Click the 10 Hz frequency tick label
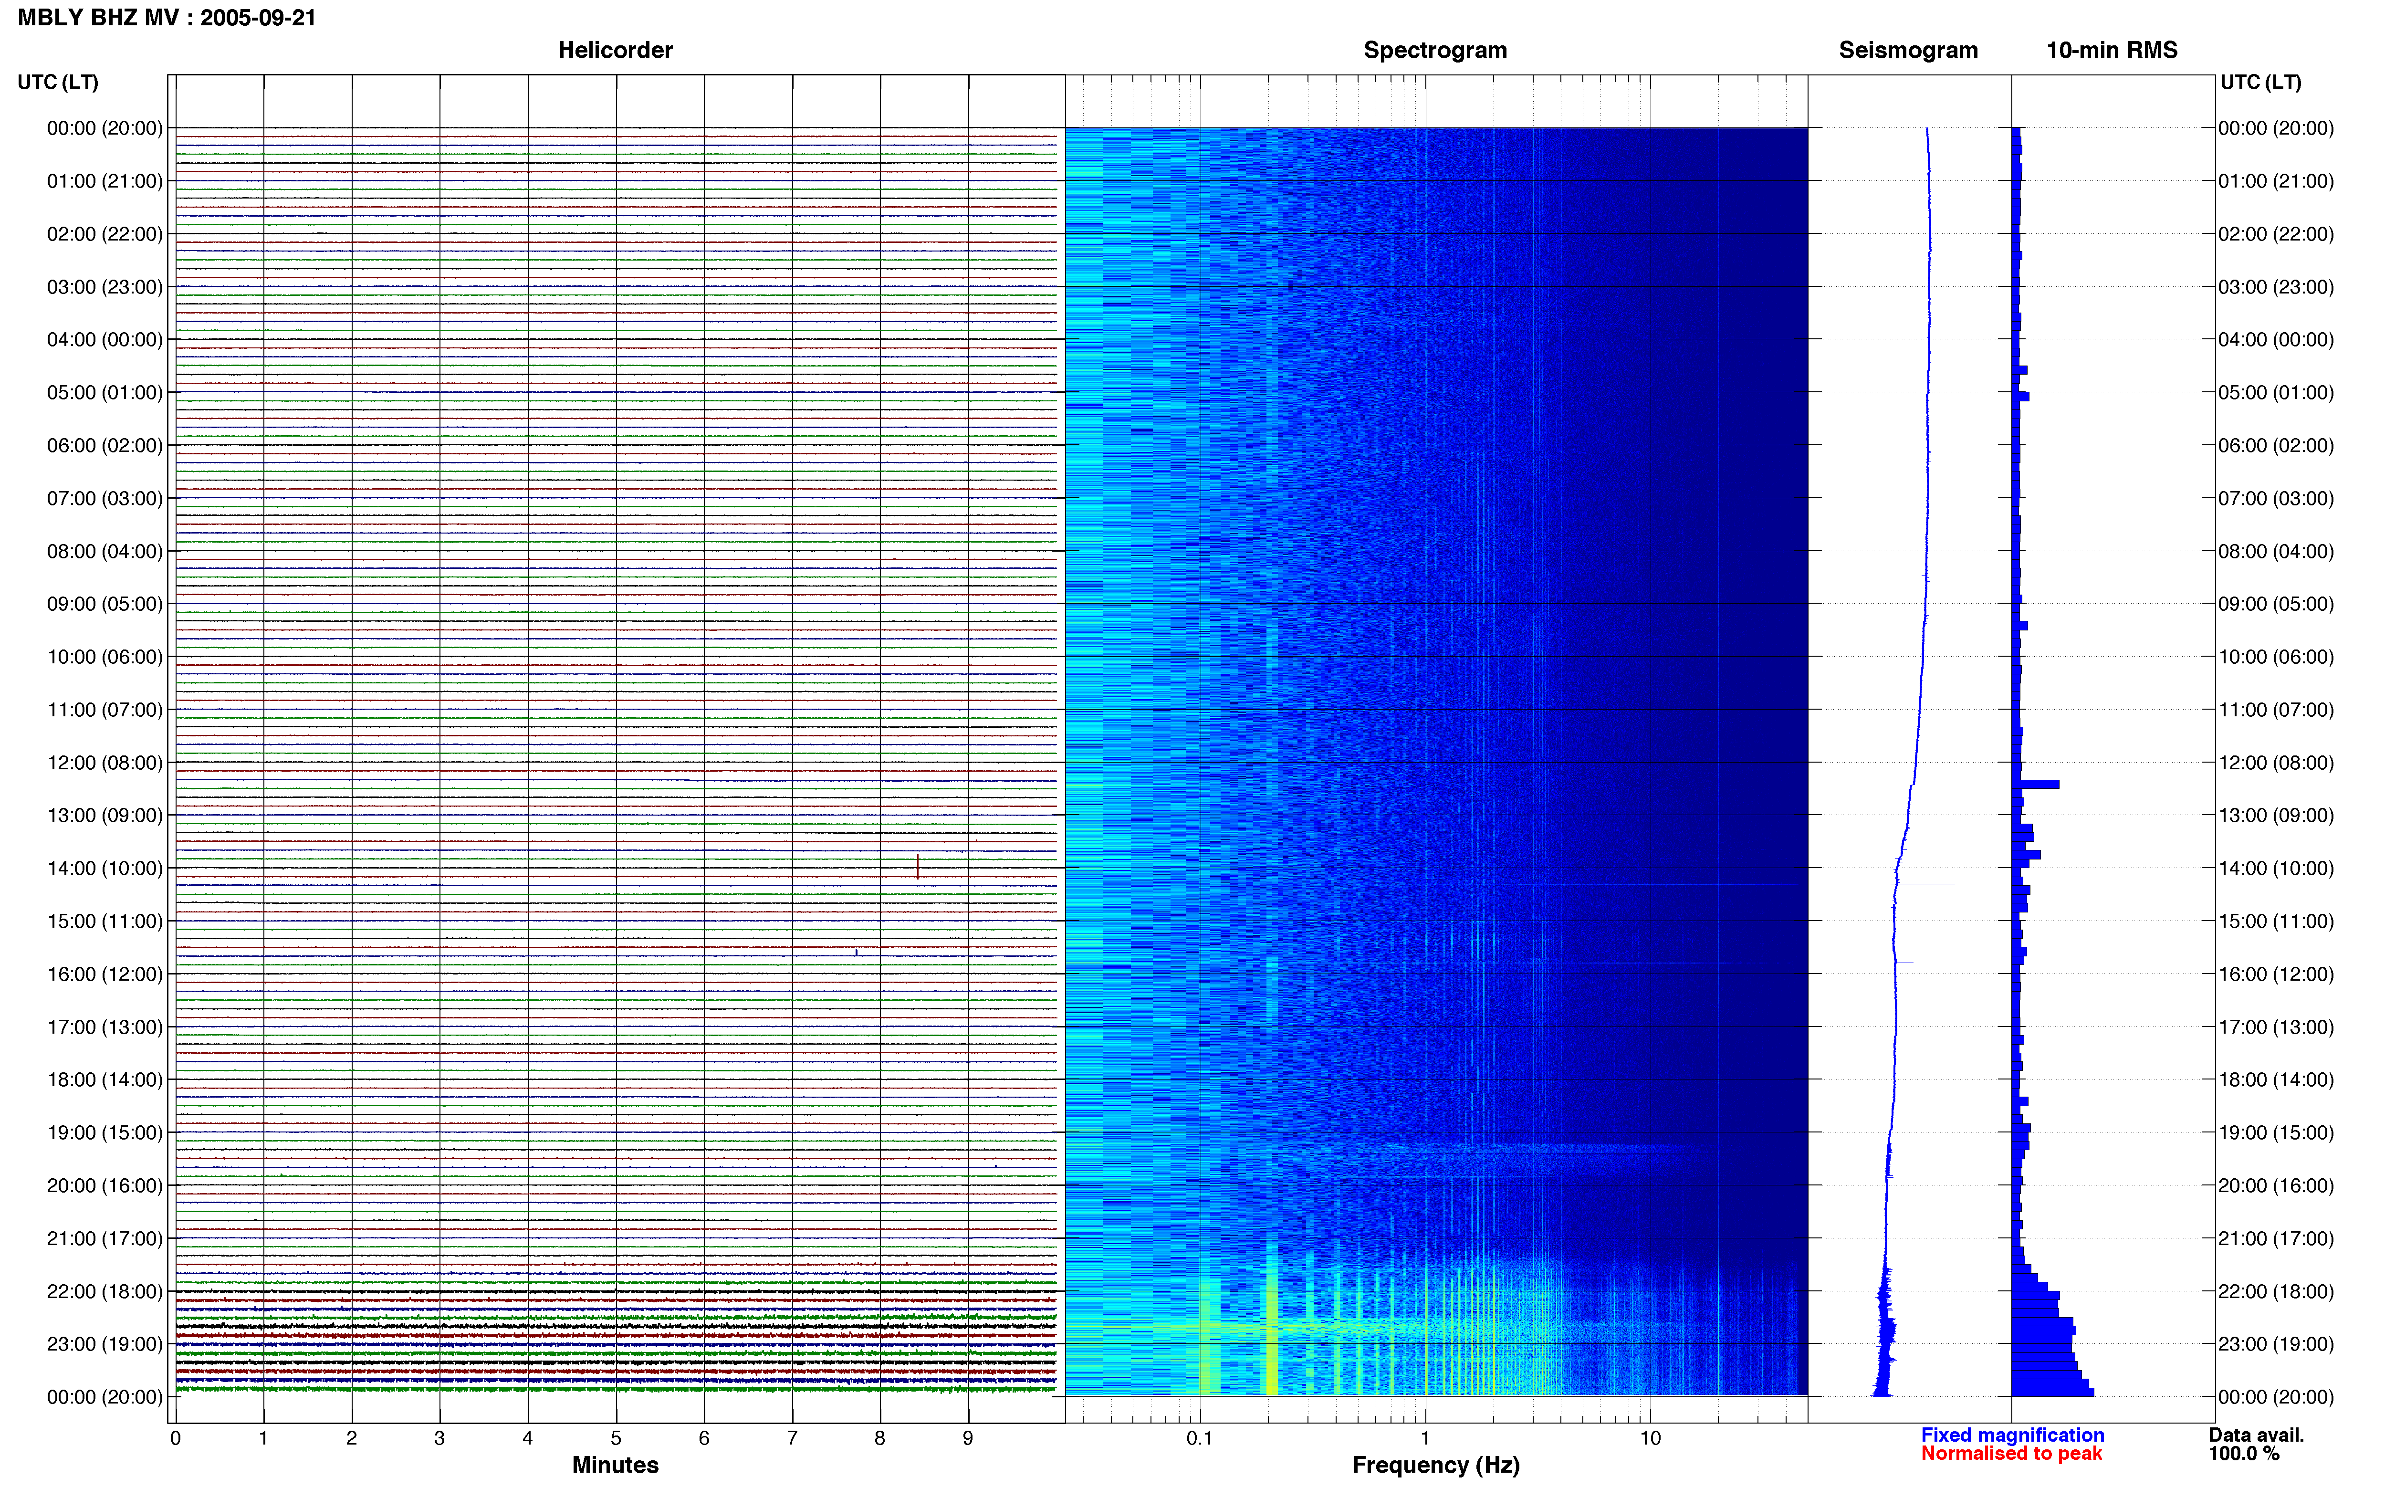2395x1498 pixels. point(1650,1438)
